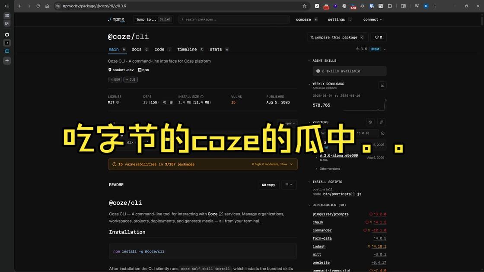484x272 pixels.
Task: Open browser home page
Action: click(x=47, y=6)
